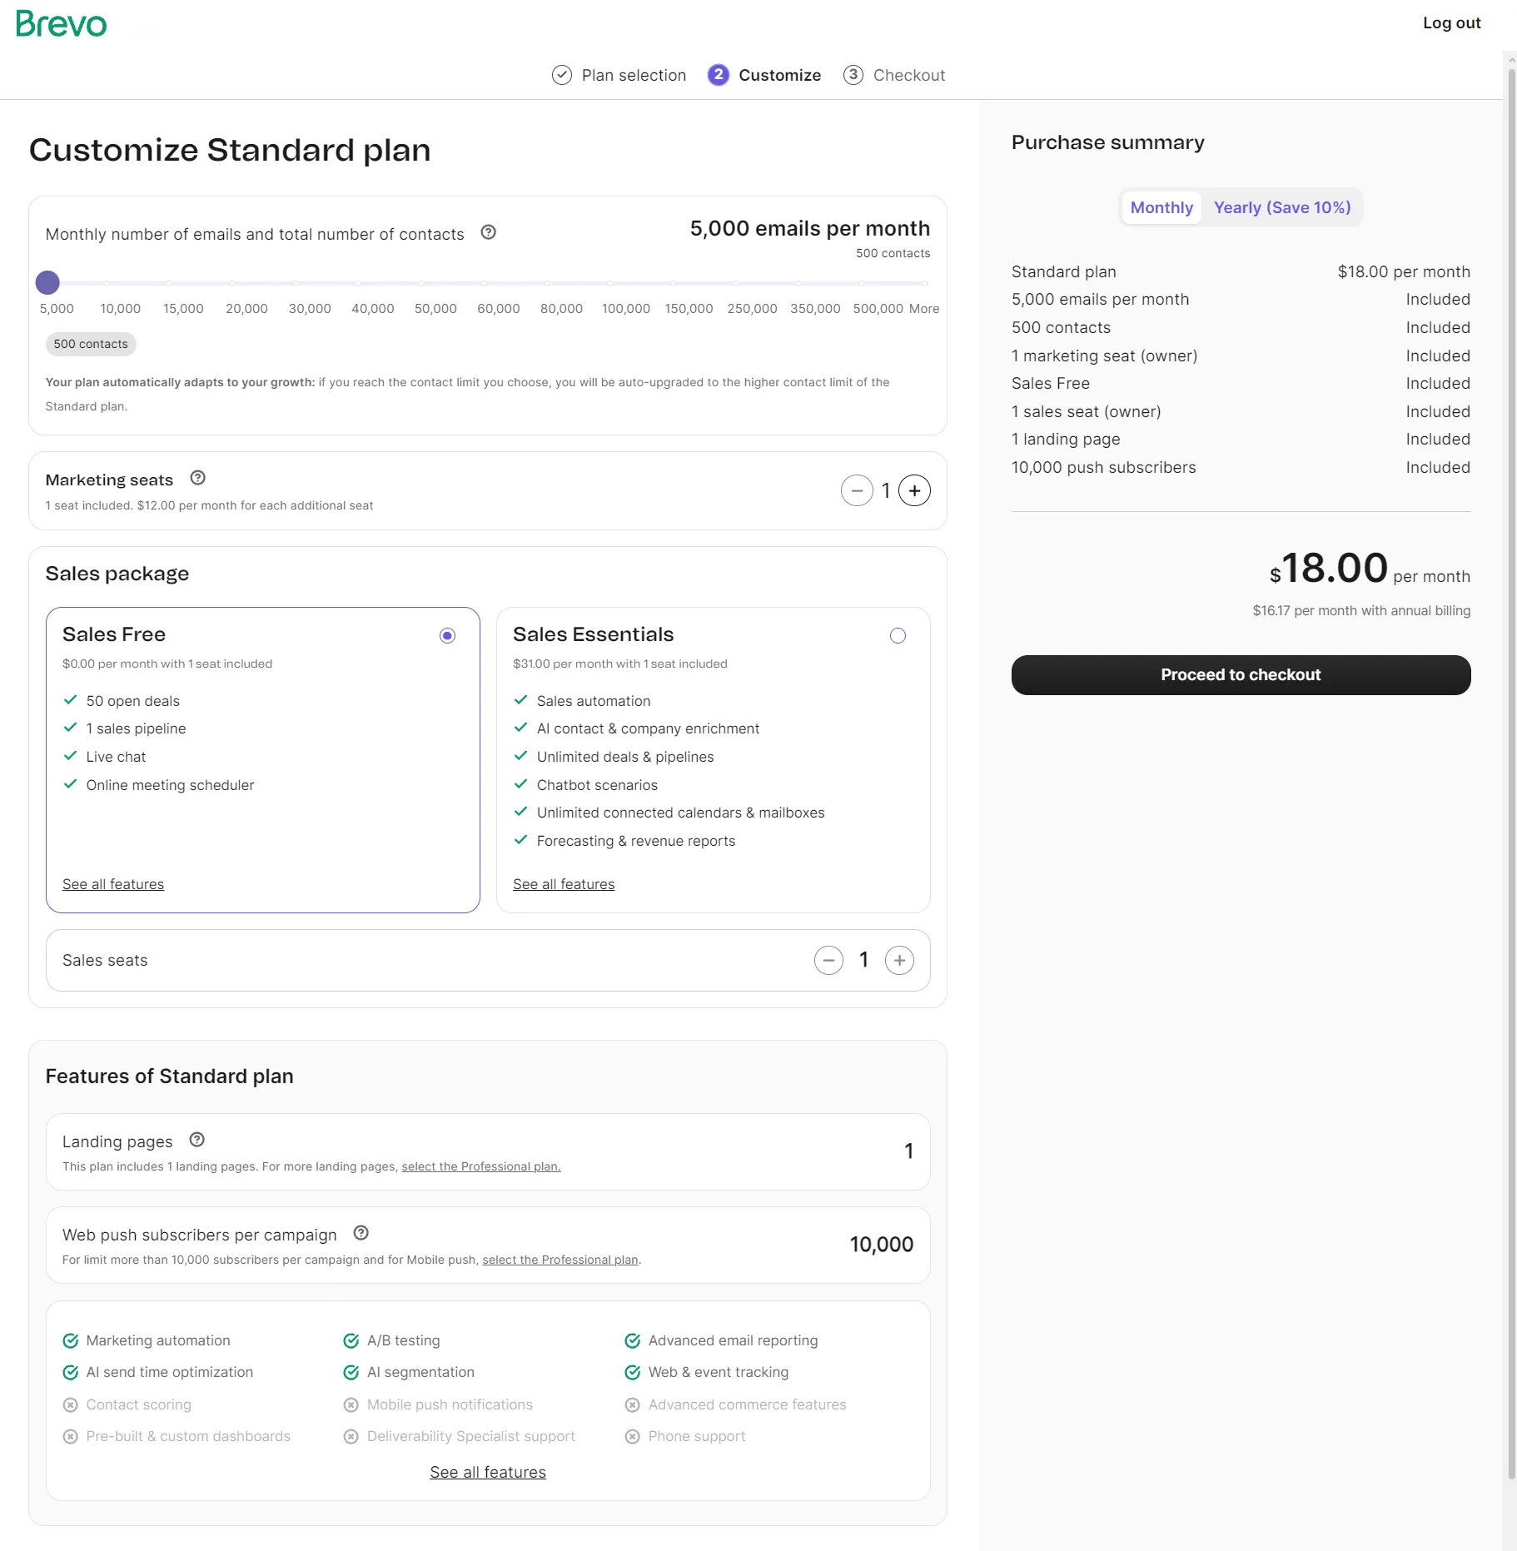Click the A/B testing check icon
This screenshot has width=1517, height=1551.
351,1340
